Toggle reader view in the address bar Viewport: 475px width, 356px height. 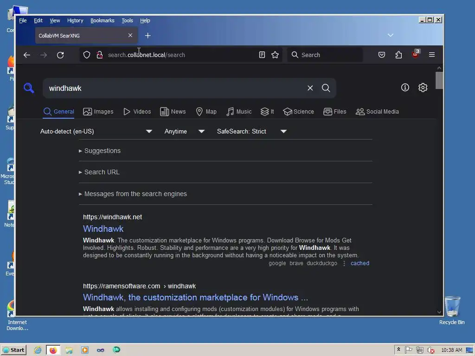pos(262,55)
